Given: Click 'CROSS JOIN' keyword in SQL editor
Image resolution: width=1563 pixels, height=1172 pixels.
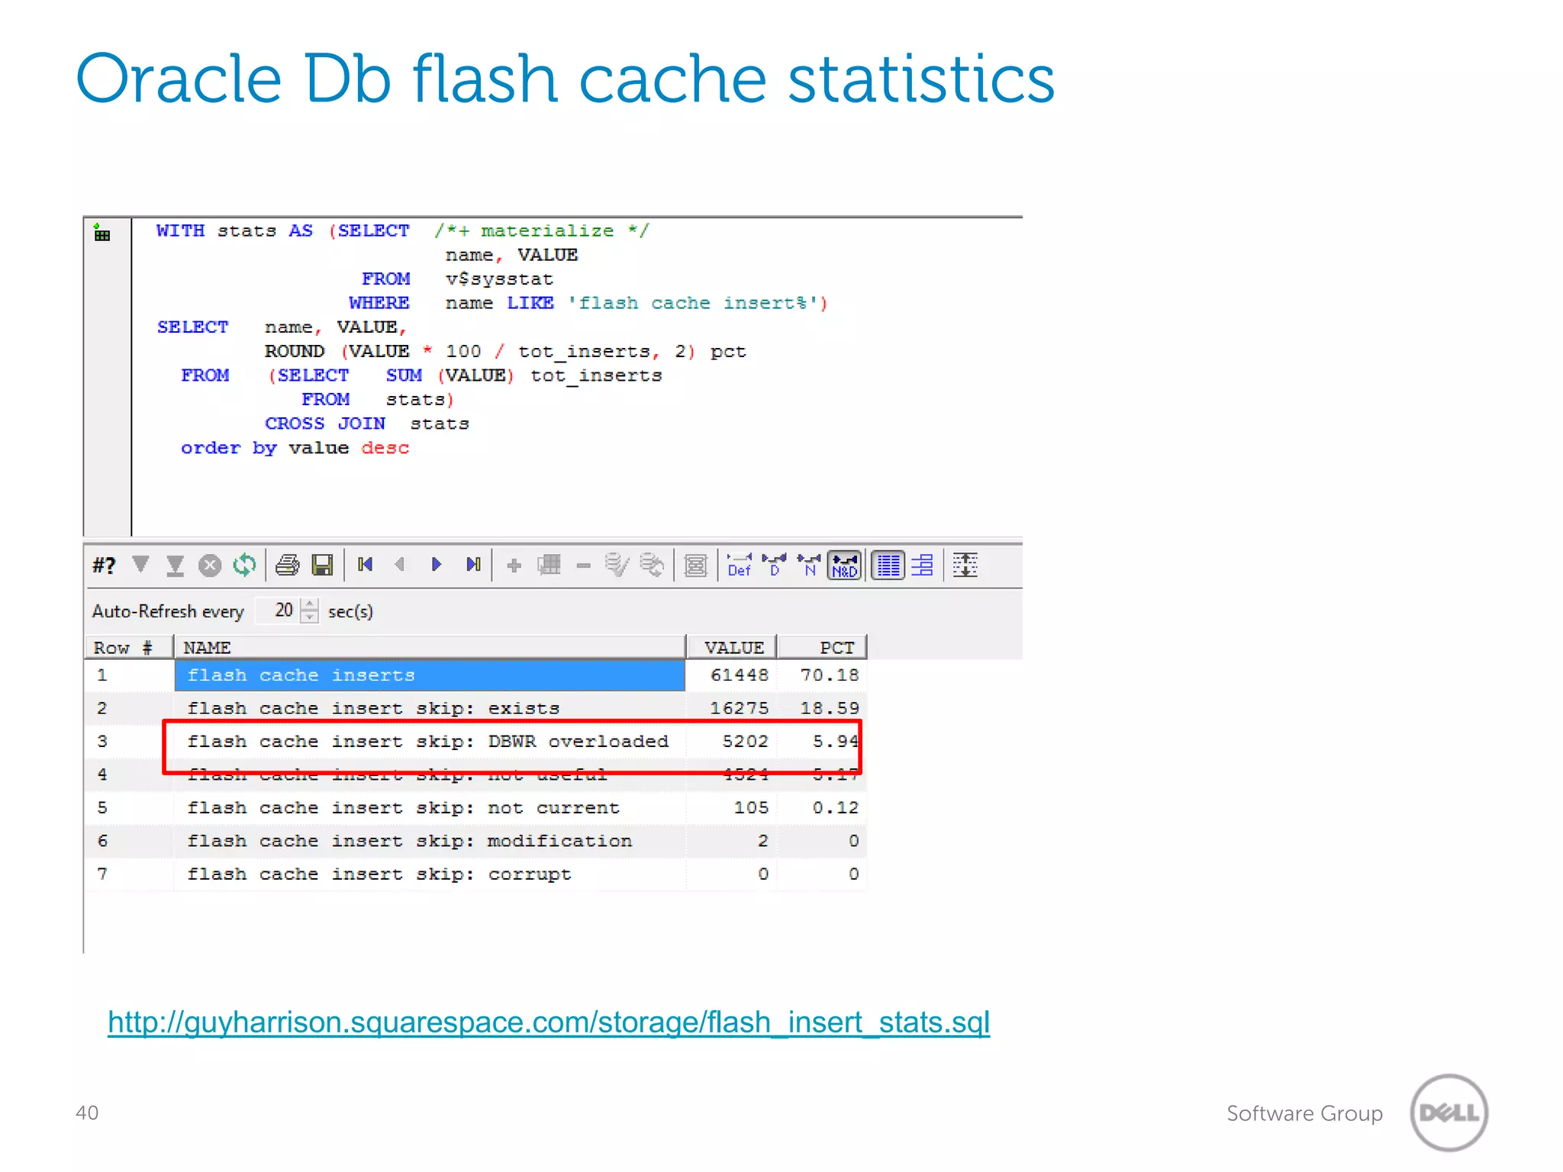Looking at the screenshot, I should [325, 423].
